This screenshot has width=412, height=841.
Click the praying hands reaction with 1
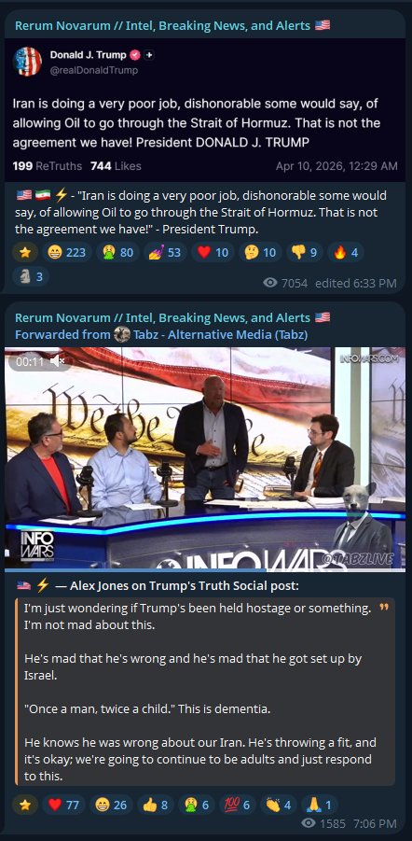320,805
